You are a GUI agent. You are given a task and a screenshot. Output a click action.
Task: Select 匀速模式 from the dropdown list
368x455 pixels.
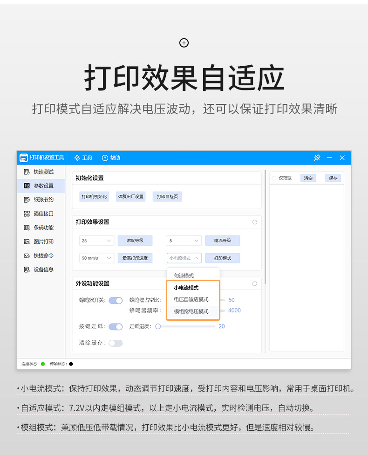click(x=193, y=276)
